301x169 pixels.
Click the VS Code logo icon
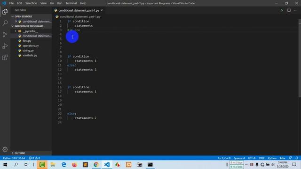tap(4, 3)
